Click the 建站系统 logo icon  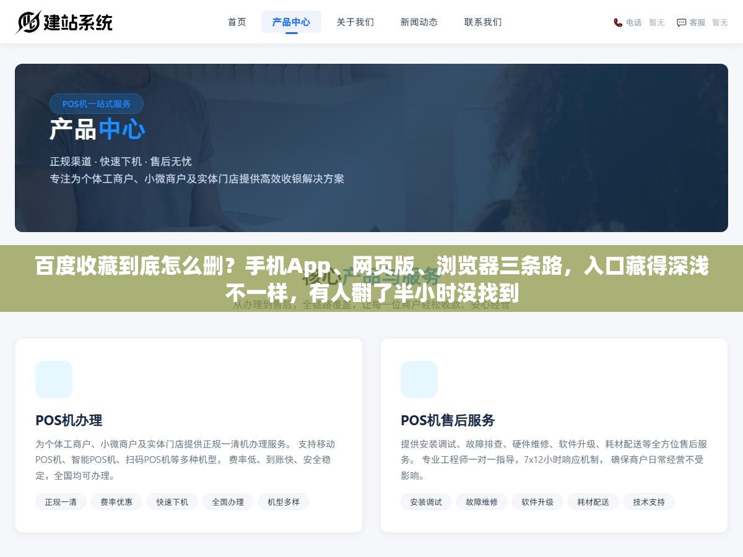coord(28,22)
